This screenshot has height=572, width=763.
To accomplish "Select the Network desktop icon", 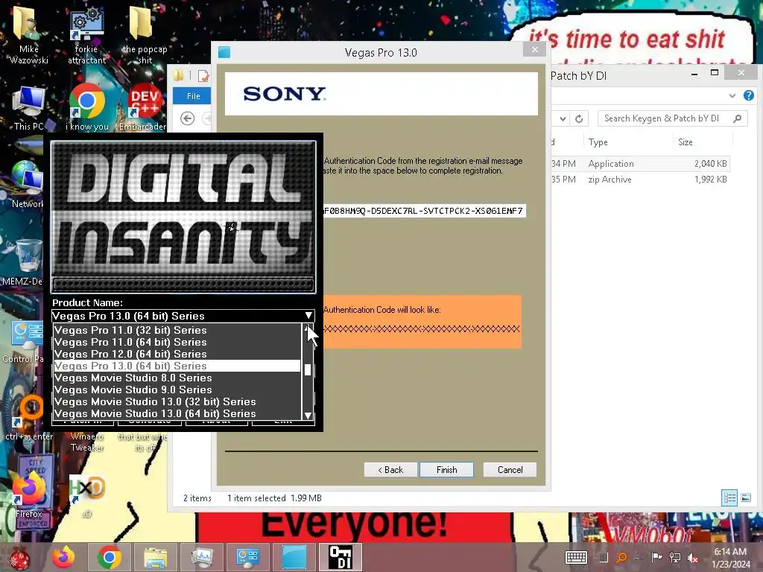I will (x=28, y=185).
